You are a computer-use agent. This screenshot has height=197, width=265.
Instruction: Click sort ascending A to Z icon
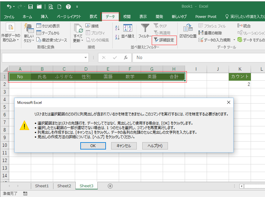click(117, 28)
